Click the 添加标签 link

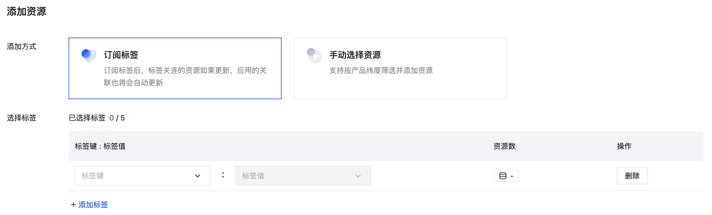coord(89,205)
